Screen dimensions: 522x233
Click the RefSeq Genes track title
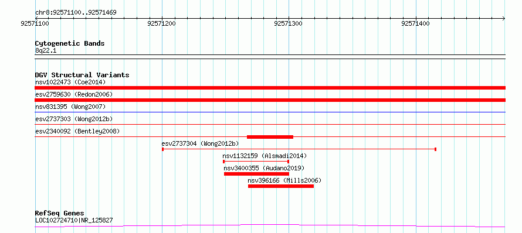[x=60, y=213]
